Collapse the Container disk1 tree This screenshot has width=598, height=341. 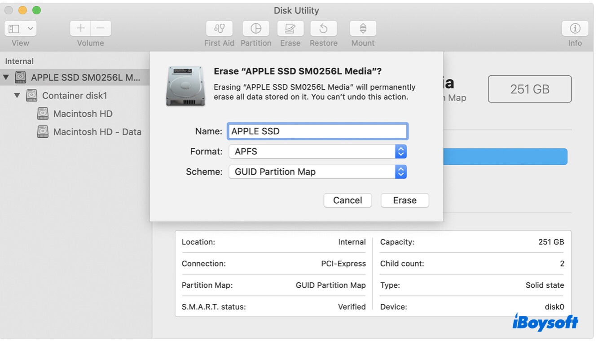pos(17,96)
